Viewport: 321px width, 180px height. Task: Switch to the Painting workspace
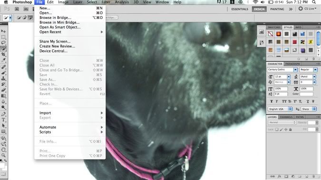tap(277, 9)
